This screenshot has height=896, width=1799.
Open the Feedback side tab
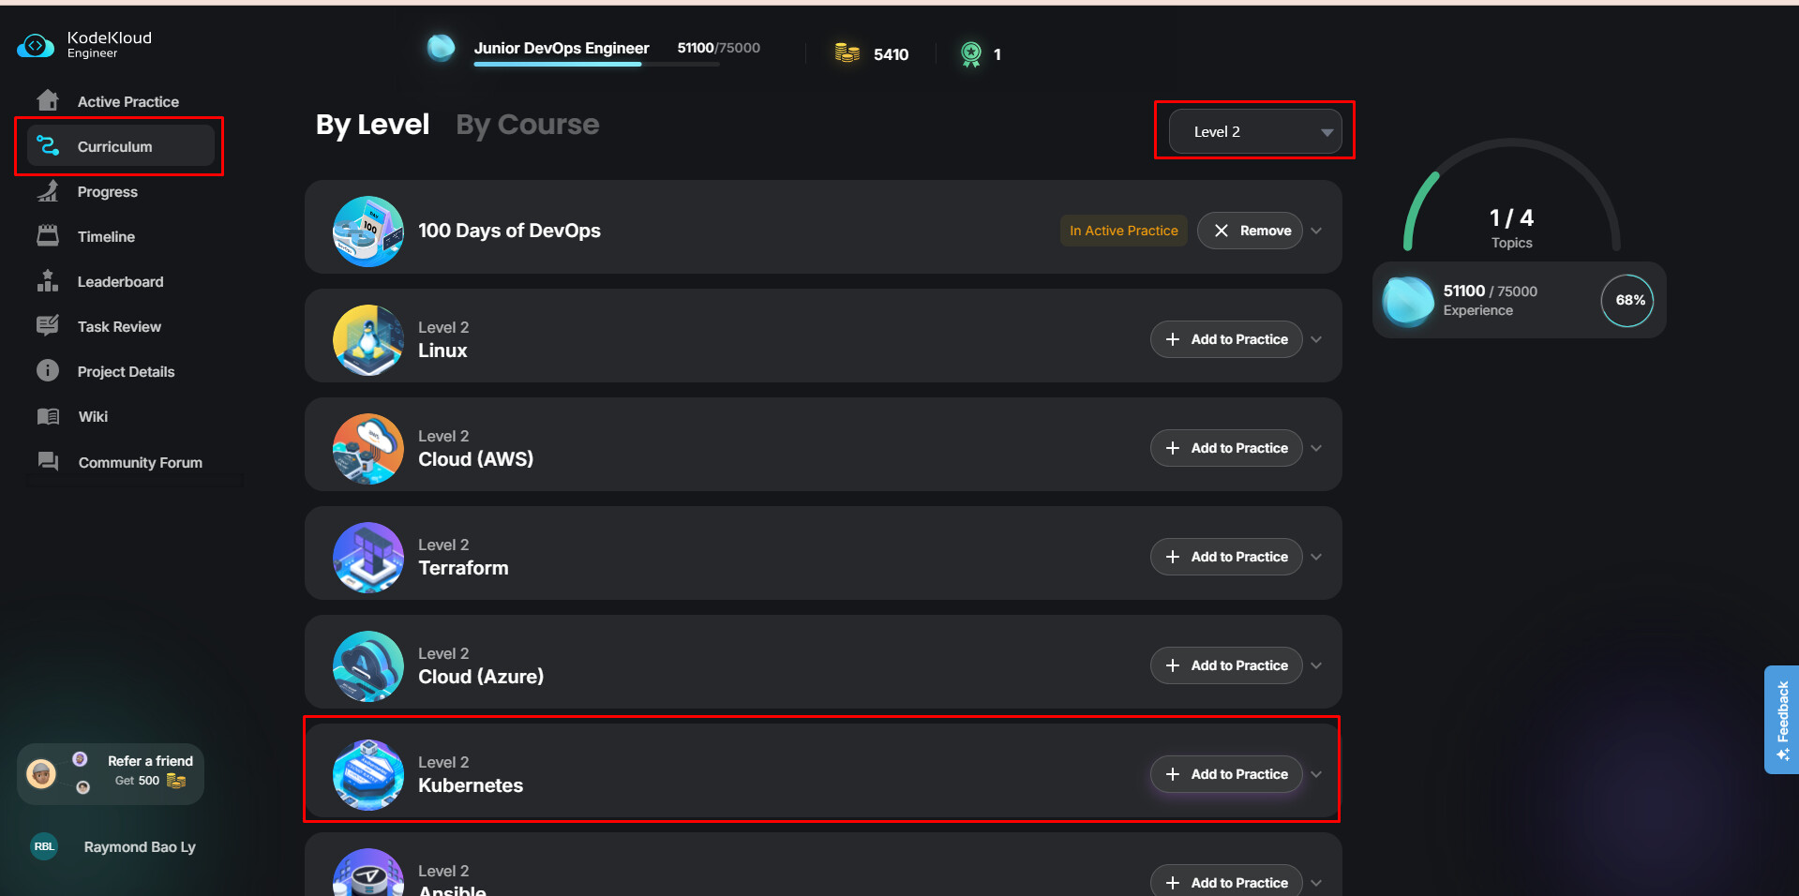click(x=1781, y=720)
